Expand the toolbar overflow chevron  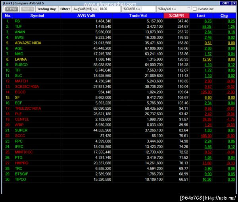pyautogui.click(x=188, y=8)
